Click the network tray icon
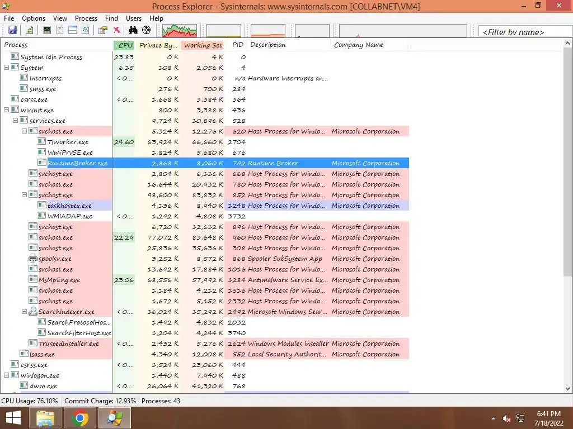This screenshot has width=573, height=429. [520, 418]
